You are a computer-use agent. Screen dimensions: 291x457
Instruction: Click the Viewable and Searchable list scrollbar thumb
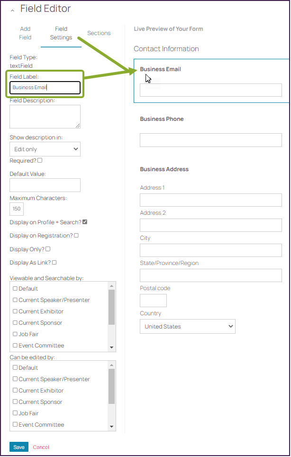click(x=112, y=307)
